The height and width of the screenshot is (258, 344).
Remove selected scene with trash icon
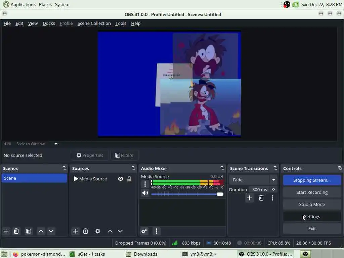pos(16,231)
